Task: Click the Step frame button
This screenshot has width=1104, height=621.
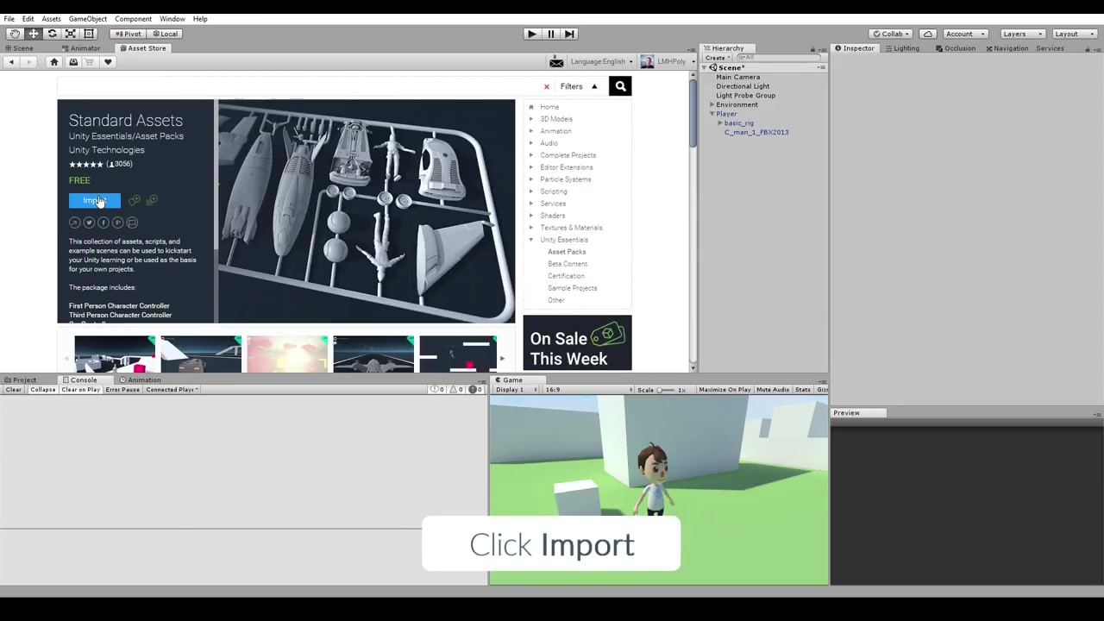Action: click(x=569, y=34)
